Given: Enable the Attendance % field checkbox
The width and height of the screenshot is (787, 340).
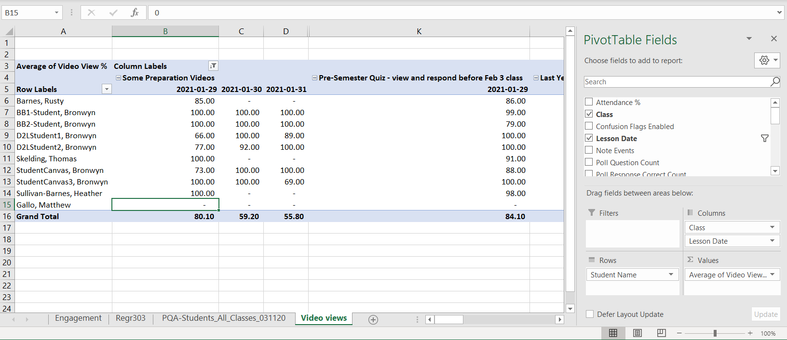Looking at the screenshot, I should [589, 102].
